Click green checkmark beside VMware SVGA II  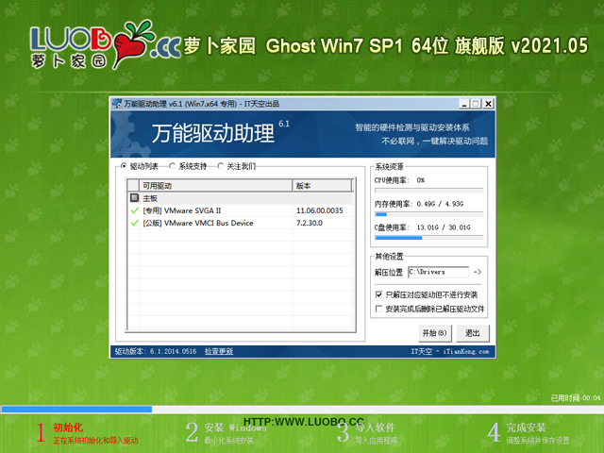(134, 210)
